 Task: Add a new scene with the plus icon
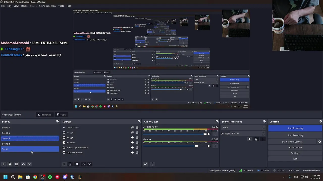point(4,164)
